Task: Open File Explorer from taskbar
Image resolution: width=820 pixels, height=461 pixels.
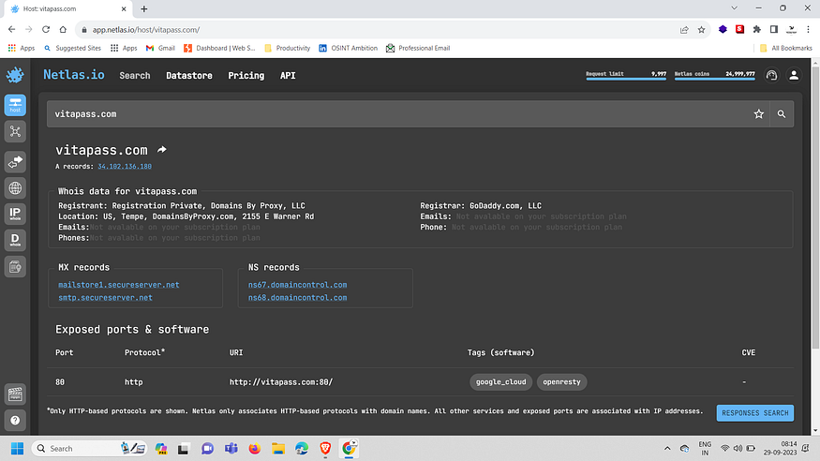Action: 278,449
